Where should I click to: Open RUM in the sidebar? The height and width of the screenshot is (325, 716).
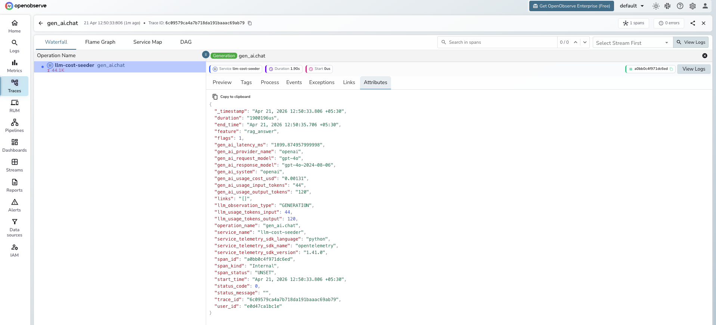pos(15,106)
